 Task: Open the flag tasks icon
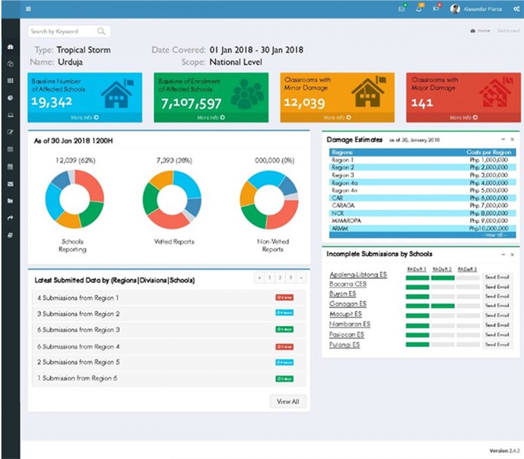436,9
